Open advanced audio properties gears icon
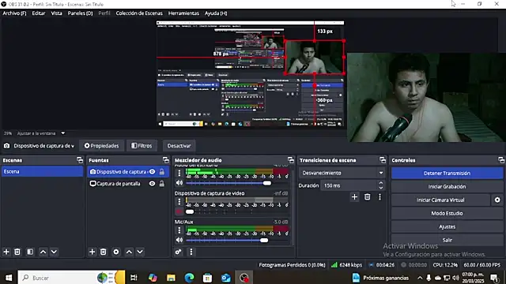 coord(178,252)
